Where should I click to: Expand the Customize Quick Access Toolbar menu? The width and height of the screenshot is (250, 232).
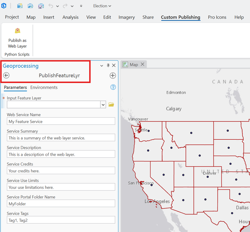point(81,6)
